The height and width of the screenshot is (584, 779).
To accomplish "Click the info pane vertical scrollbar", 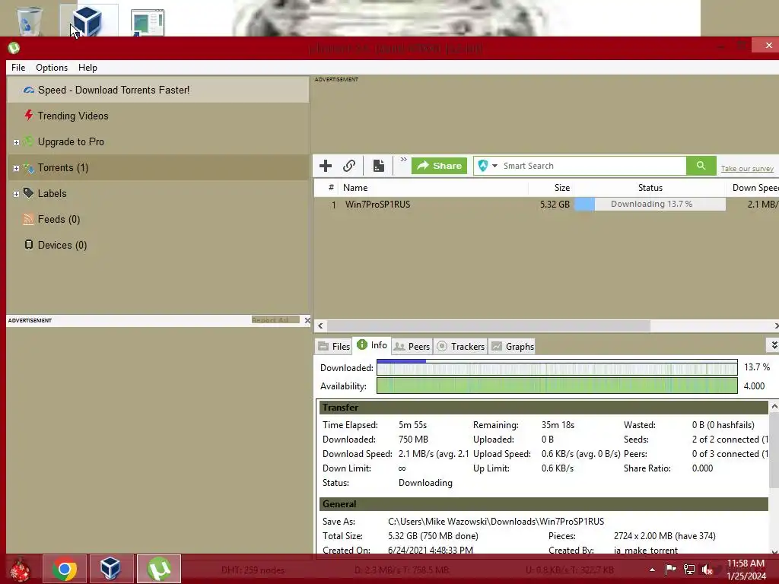I will pyautogui.click(x=774, y=450).
